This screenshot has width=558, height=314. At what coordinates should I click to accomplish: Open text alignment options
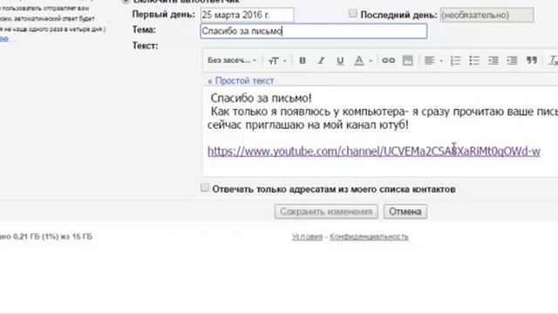(430, 60)
